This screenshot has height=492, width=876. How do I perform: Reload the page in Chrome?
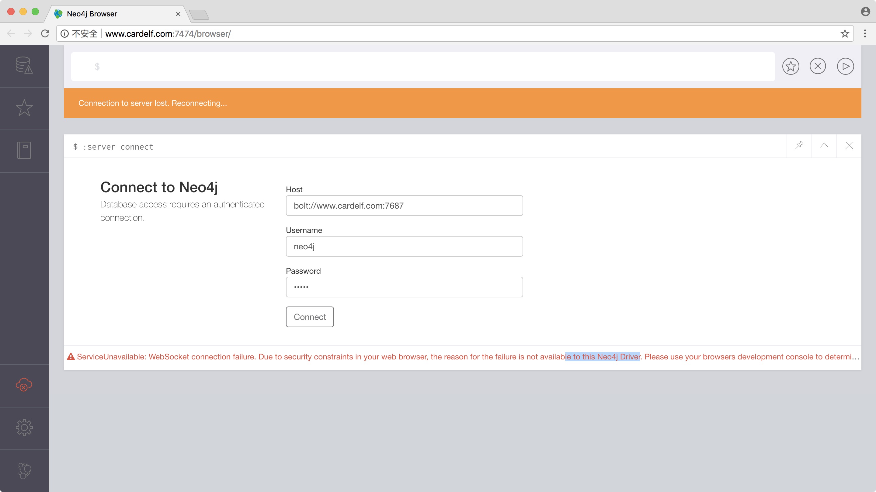pos(45,34)
